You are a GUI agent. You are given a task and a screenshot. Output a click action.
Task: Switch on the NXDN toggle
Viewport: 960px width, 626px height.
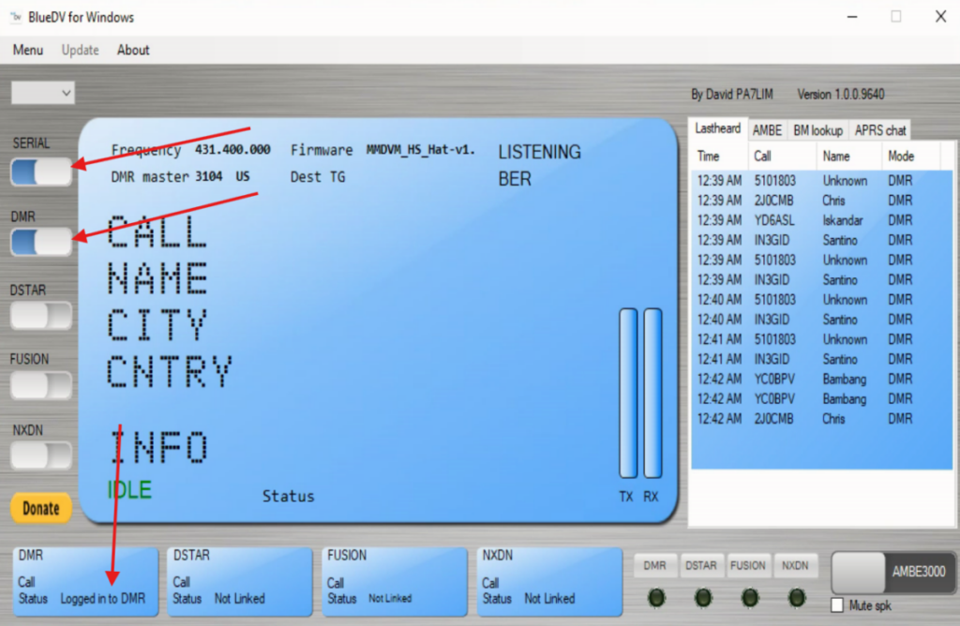(x=41, y=455)
